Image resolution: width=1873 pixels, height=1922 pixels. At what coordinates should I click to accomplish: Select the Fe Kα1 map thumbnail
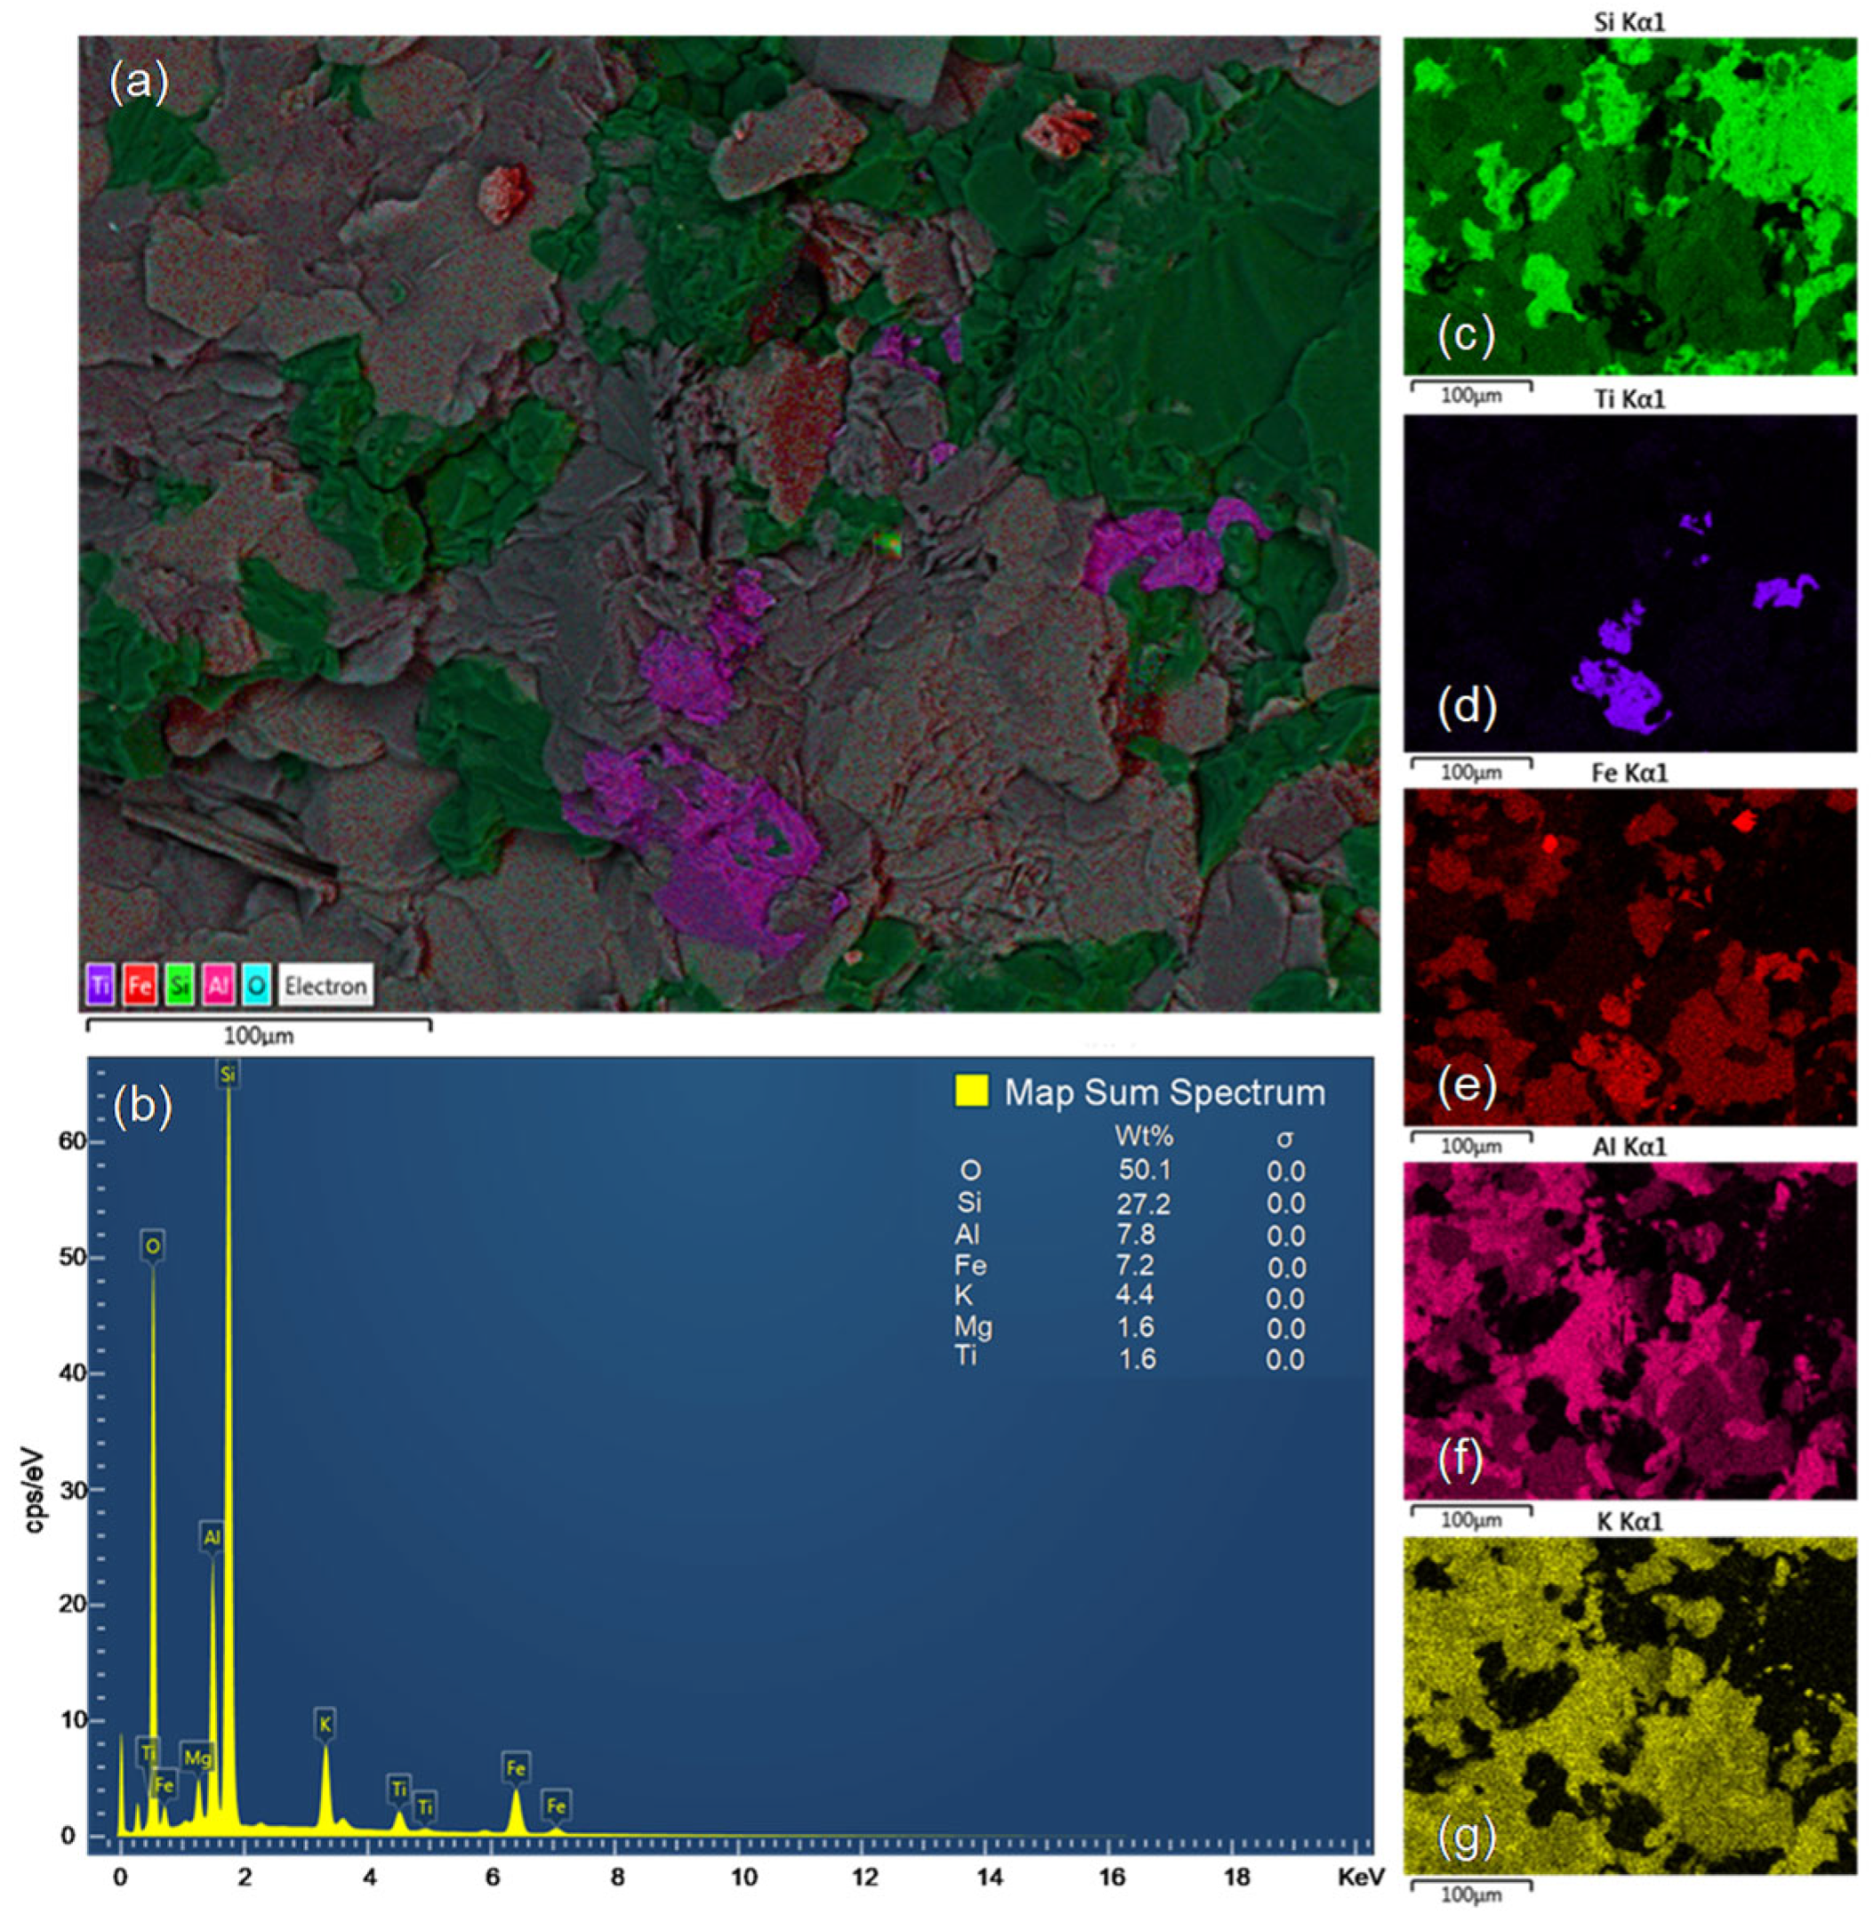point(1629,956)
